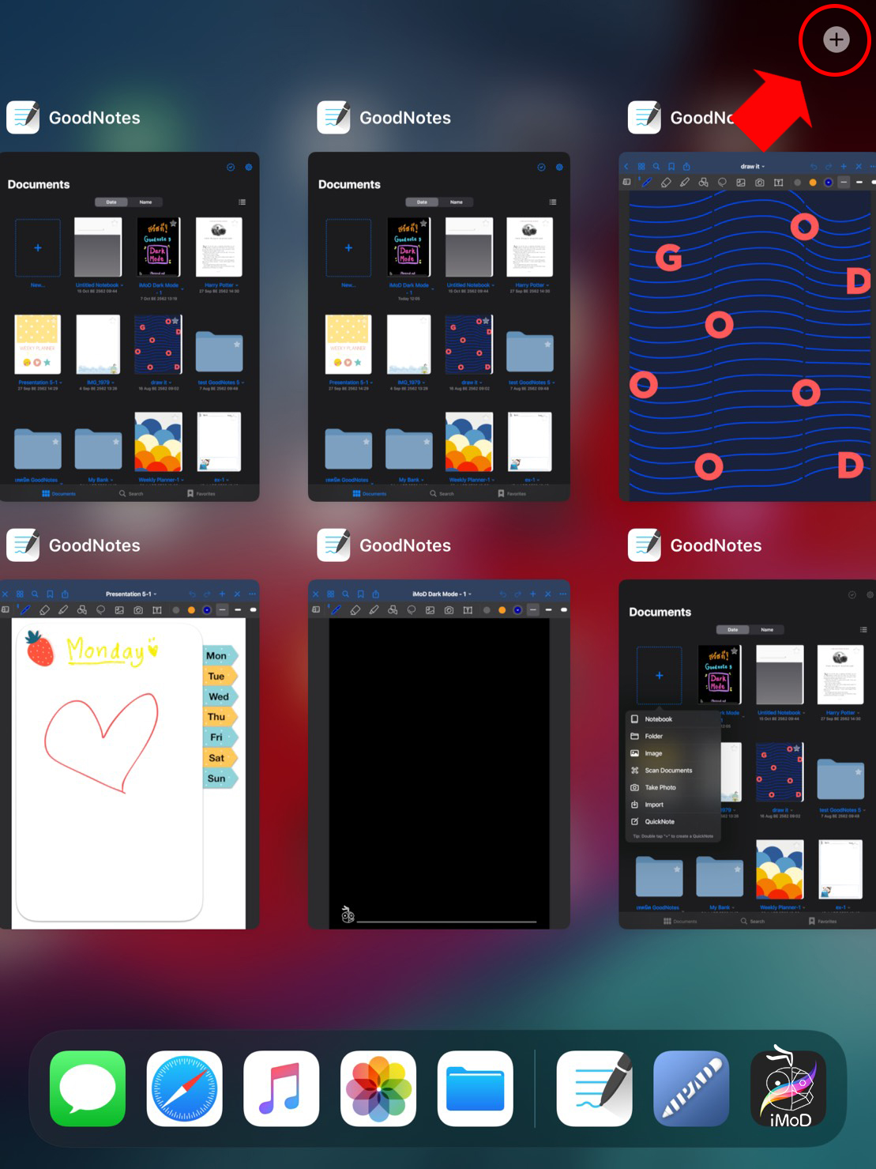Screen dimensions: 876x1169
Task: Select the eraser tool in Presentation 5-1 toolbar
Action: tap(44, 610)
